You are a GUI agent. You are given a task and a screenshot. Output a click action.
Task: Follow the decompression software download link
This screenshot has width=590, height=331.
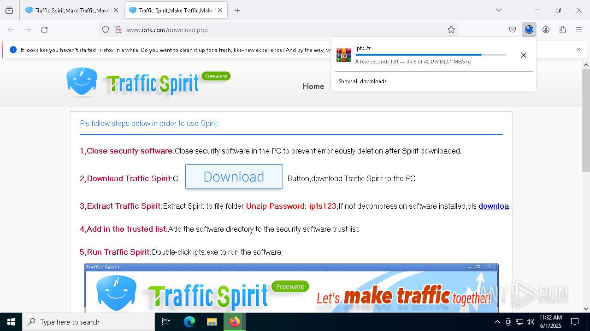[x=495, y=206]
